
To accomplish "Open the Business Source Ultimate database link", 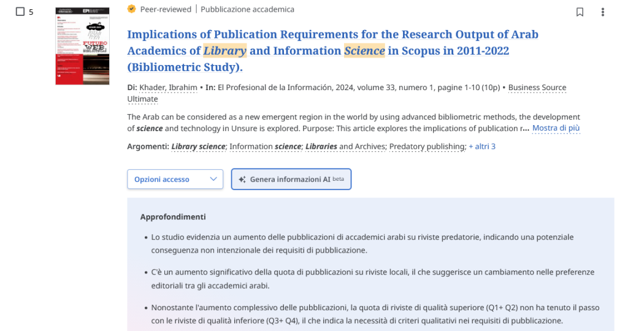I will (537, 88).
